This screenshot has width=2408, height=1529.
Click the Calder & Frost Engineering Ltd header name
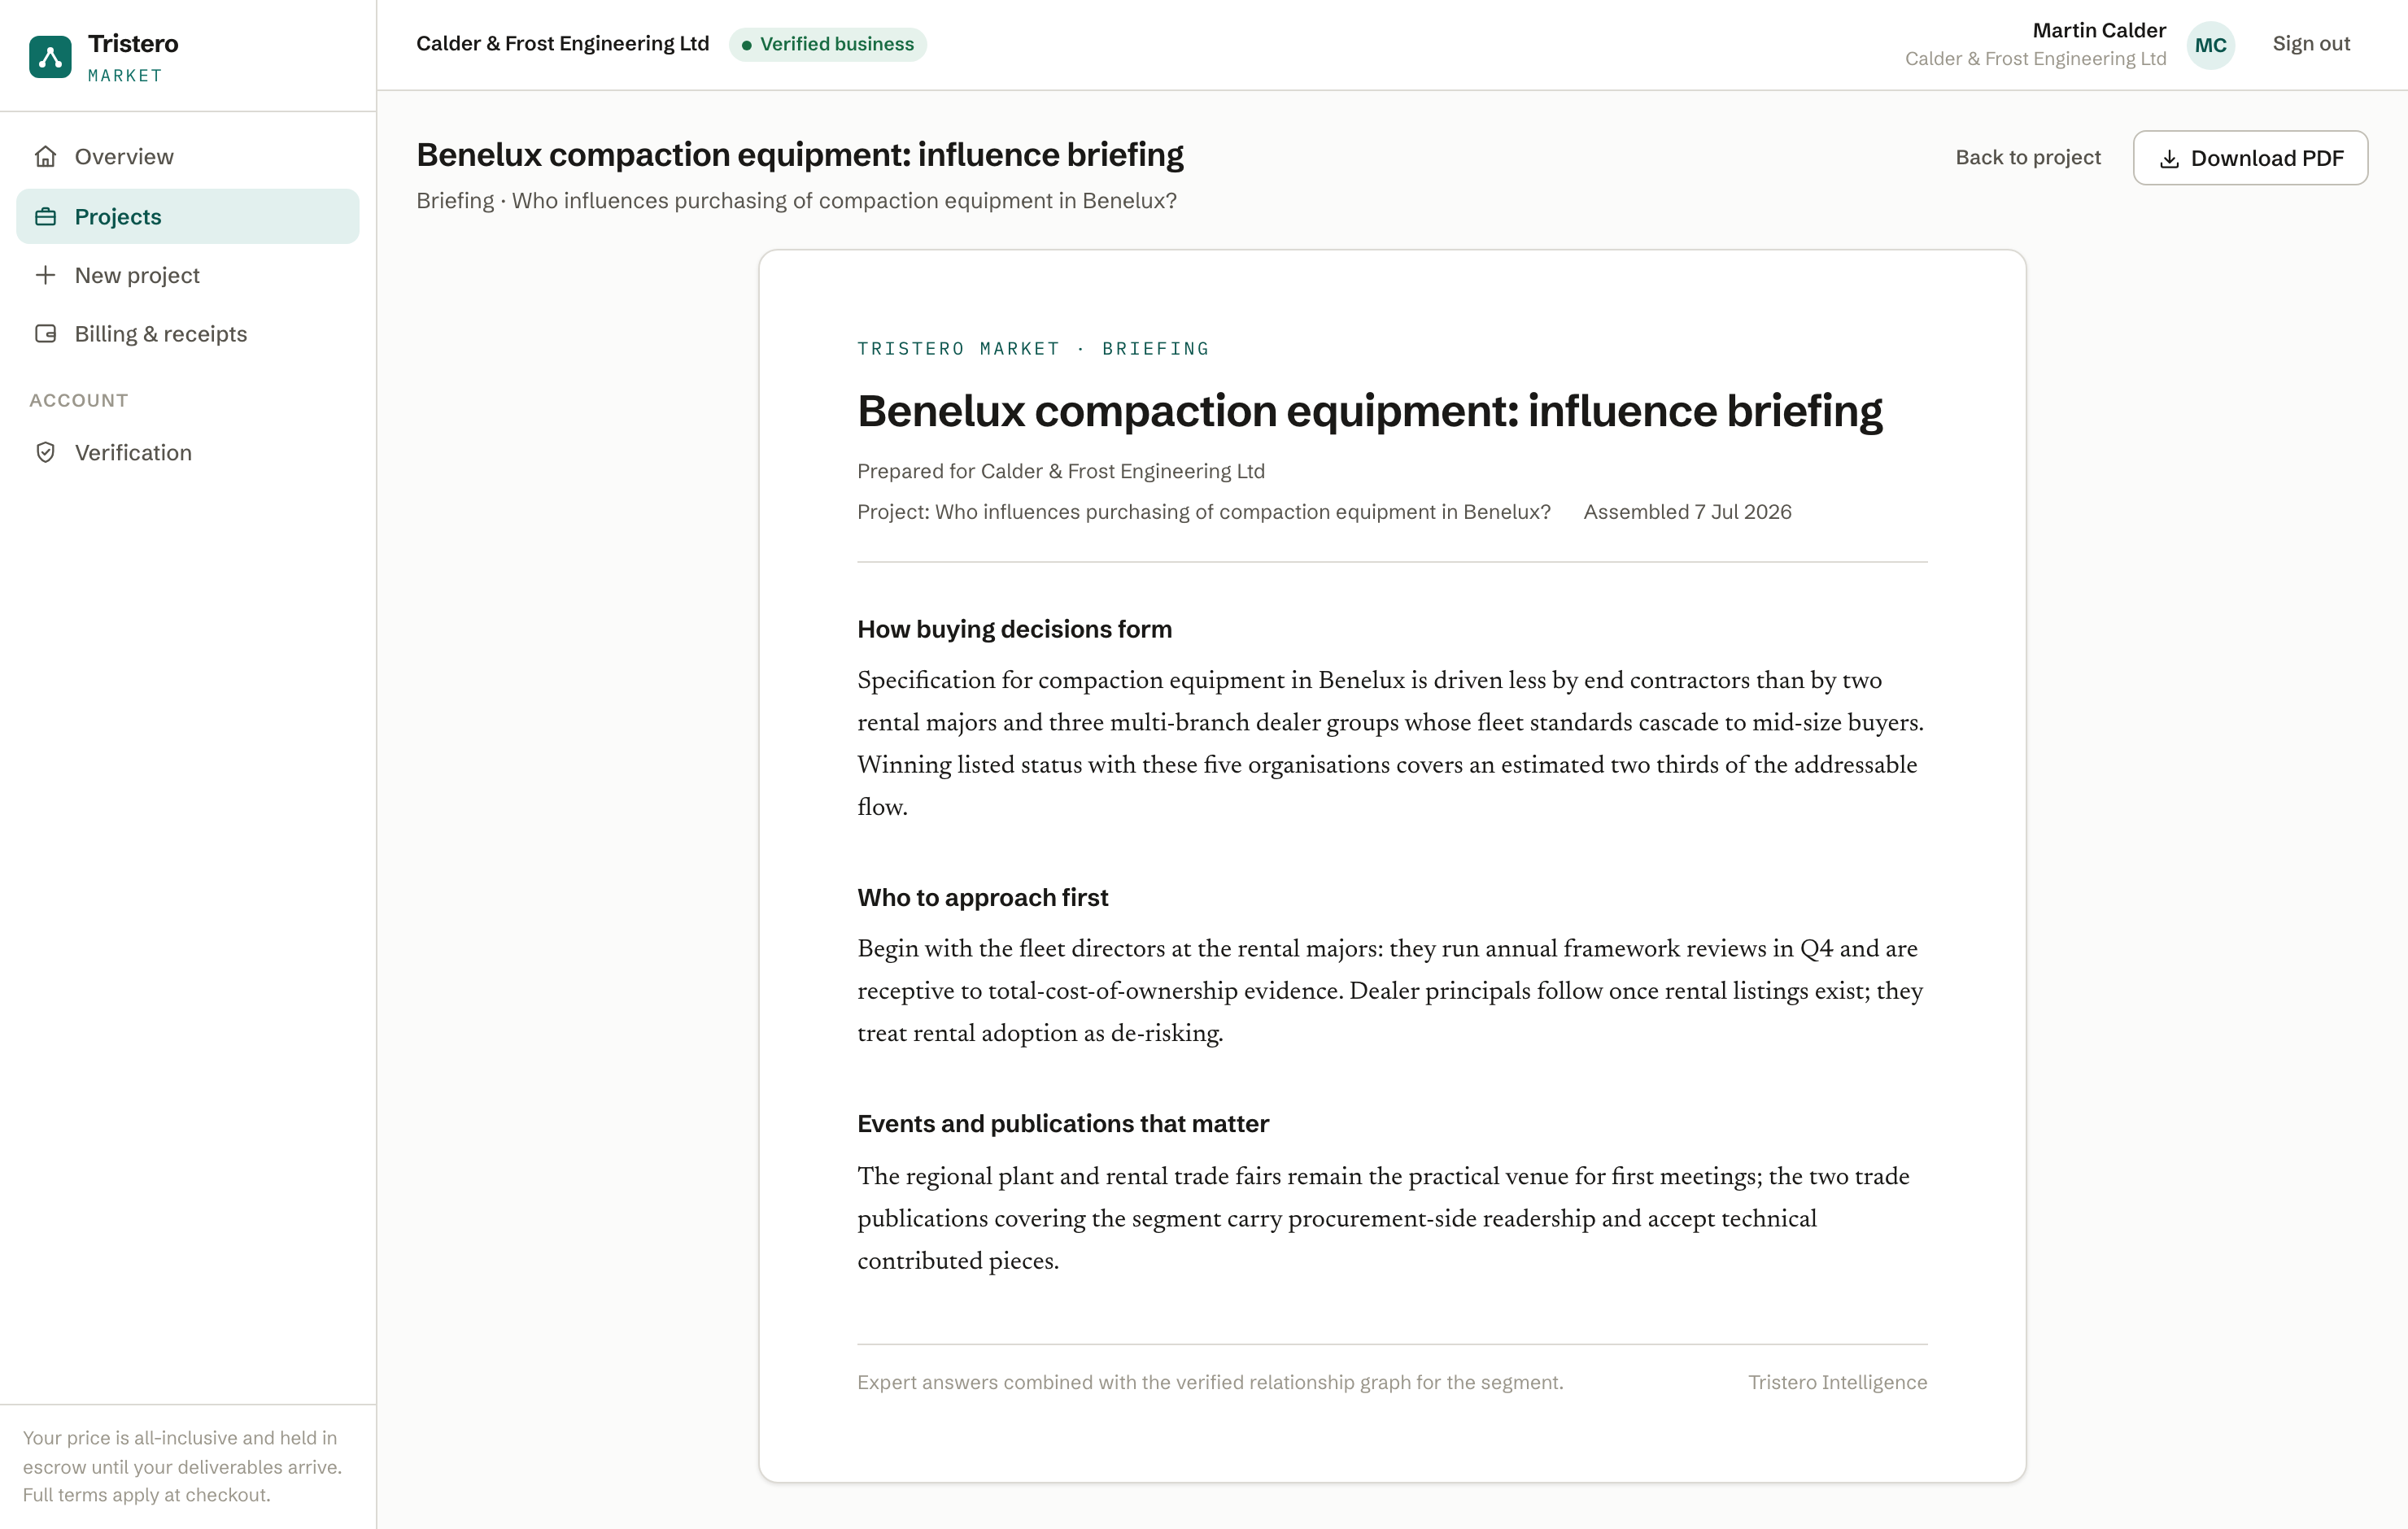pyautogui.click(x=563, y=44)
